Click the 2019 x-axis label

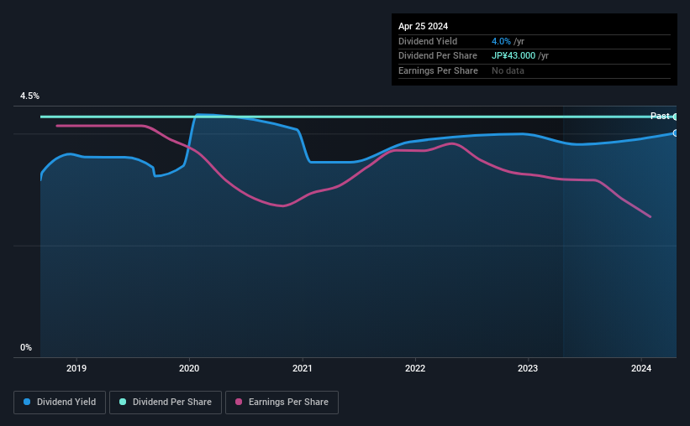pos(76,368)
